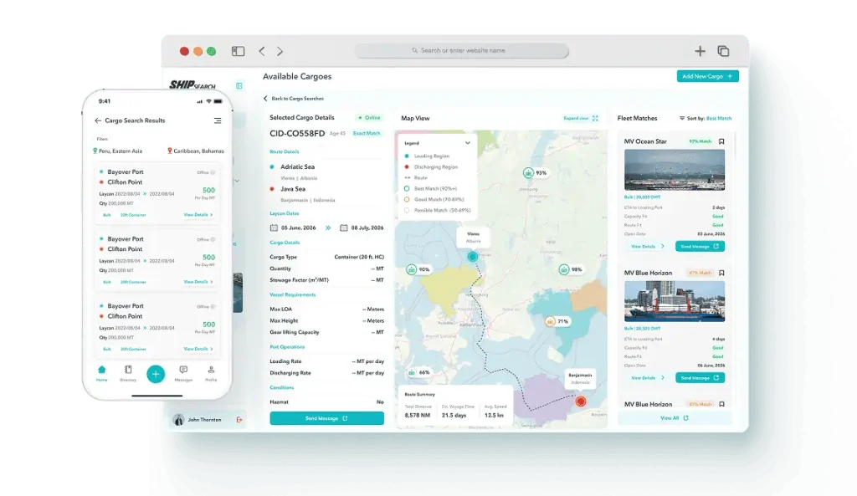This screenshot has width=857, height=496.
Task: Open the Sort by Best Match dropdown
Action: (705, 119)
